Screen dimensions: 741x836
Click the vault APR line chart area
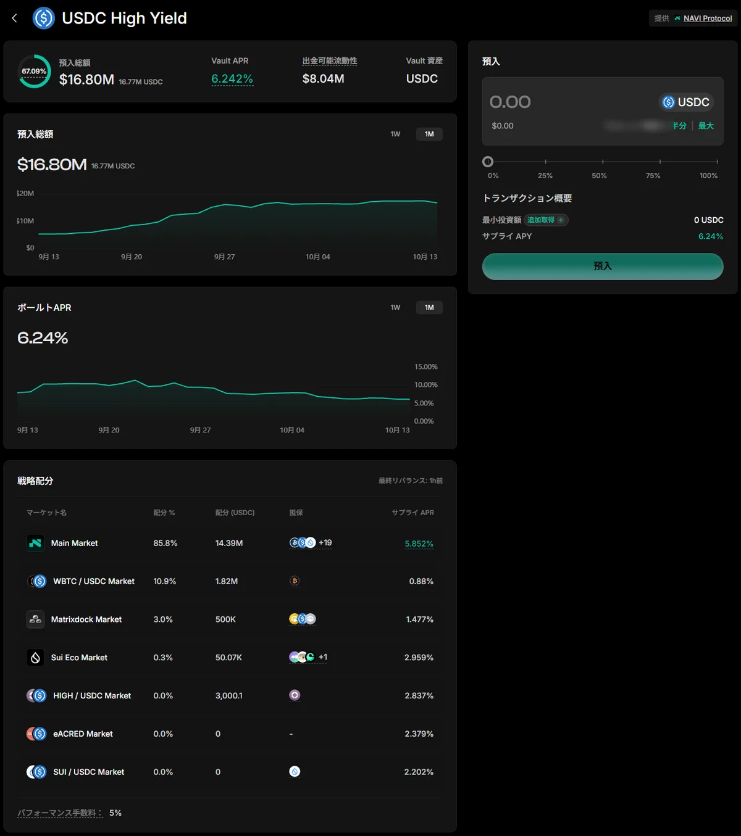click(214, 395)
